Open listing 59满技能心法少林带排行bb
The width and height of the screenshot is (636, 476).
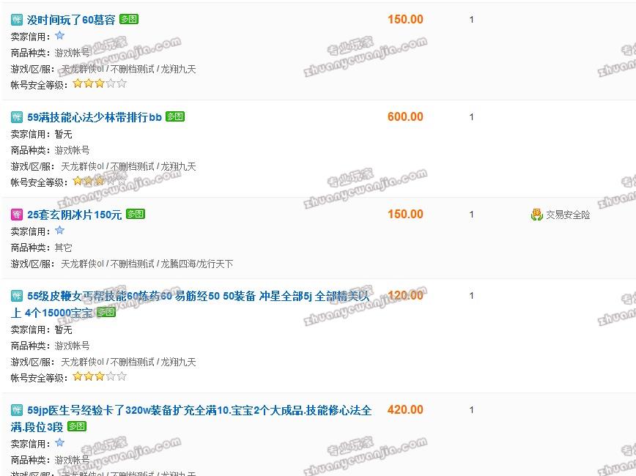click(95, 117)
